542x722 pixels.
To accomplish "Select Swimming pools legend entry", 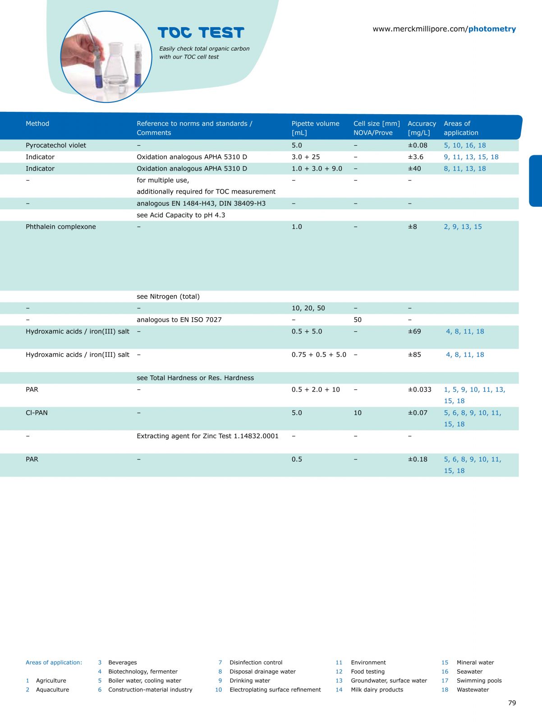I will pyautogui.click(x=479, y=680).
